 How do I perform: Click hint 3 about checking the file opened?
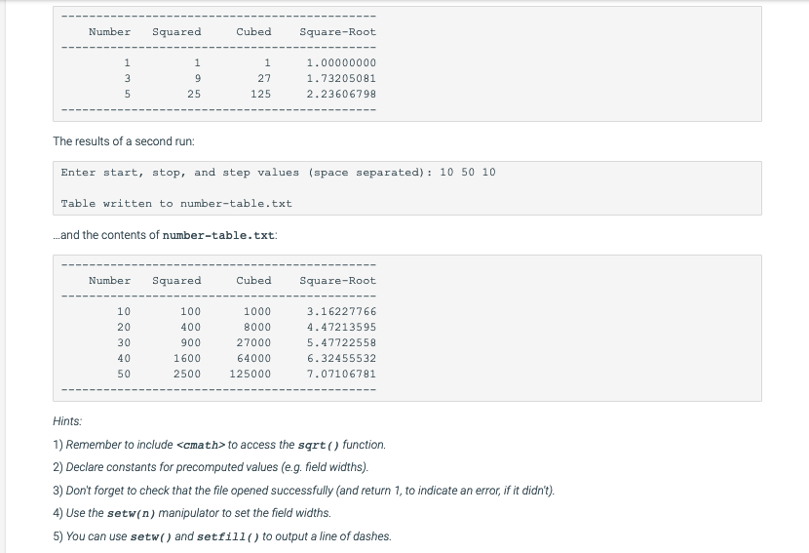coord(304,491)
